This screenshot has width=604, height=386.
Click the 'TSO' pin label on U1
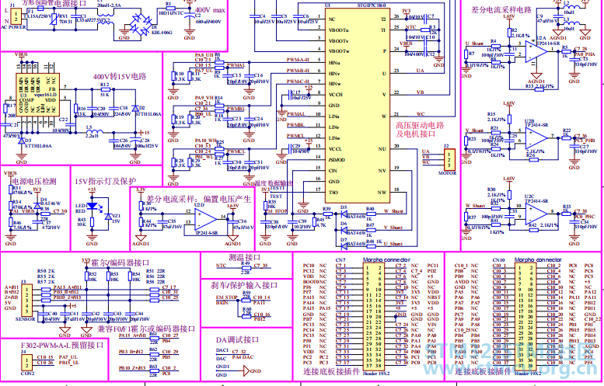click(333, 193)
